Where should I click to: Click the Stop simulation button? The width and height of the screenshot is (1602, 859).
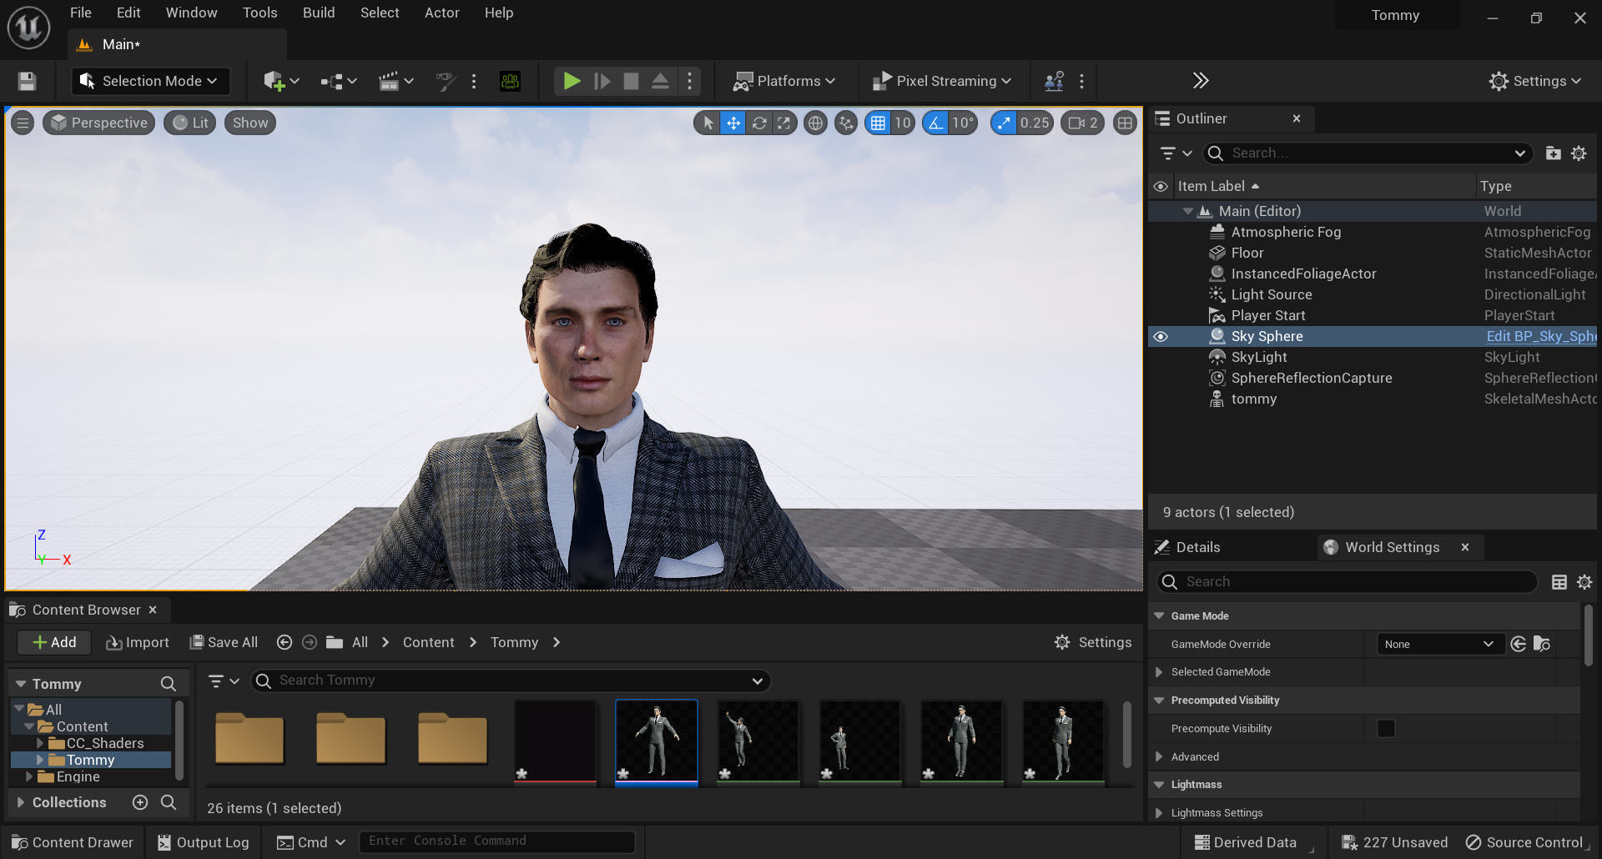632,81
